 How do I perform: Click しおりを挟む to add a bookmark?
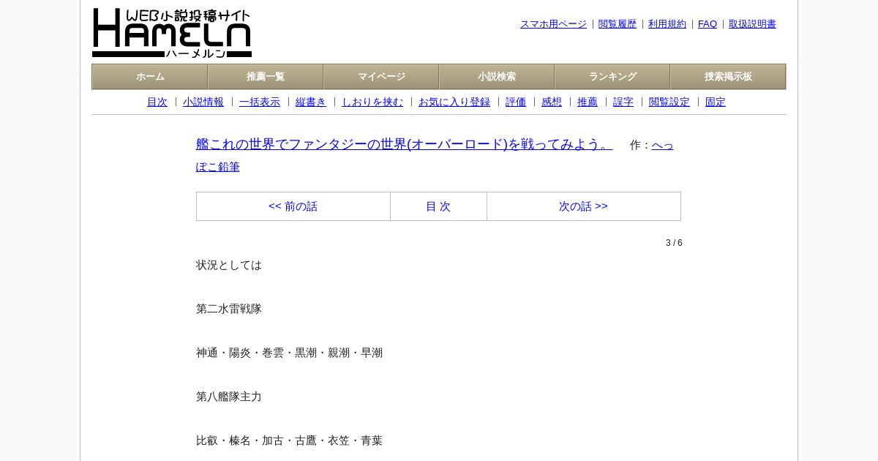click(x=372, y=102)
